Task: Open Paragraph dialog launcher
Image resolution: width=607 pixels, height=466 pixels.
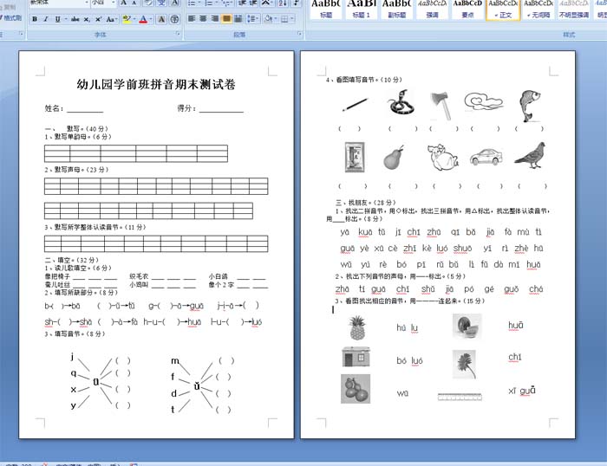Action: coord(300,34)
